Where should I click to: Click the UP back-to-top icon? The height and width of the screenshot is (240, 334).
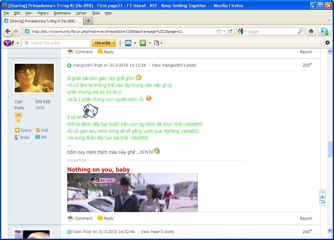[x=323, y=198]
